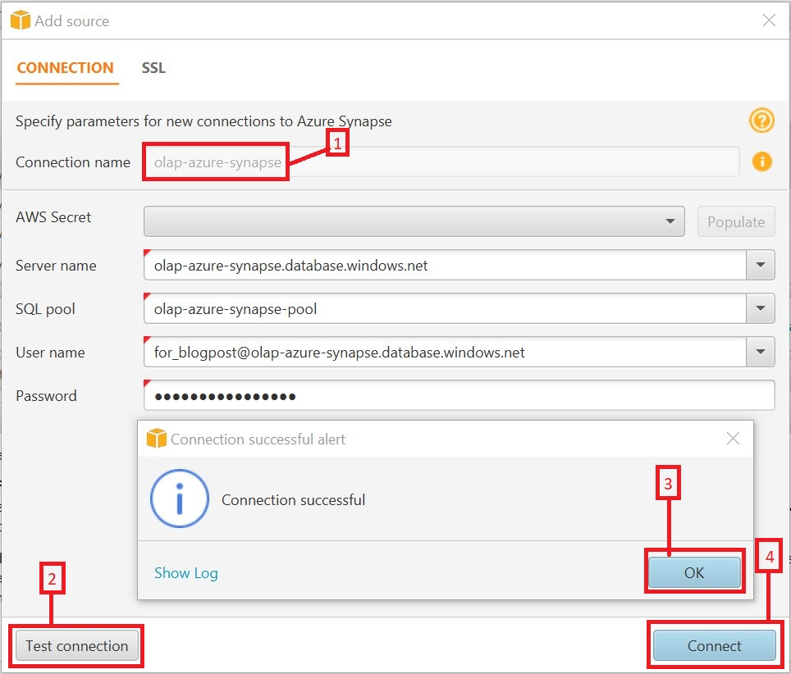Viewport: 791px width, 674px height.
Task: Switch to the SSL tab
Action: click(153, 67)
